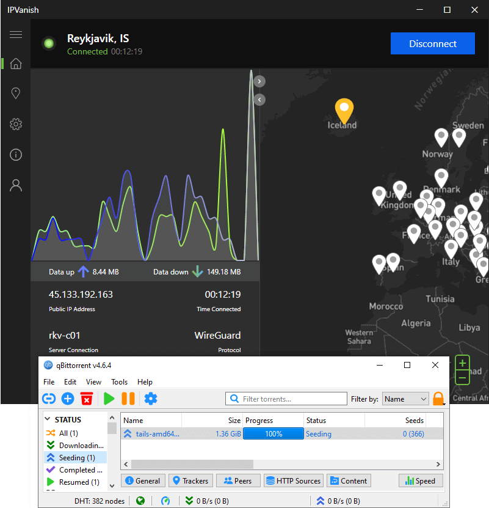Collapse the STATUS section in qBittorrent sidebar
The height and width of the screenshot is (508, 489).
click(x=48, y=419)
